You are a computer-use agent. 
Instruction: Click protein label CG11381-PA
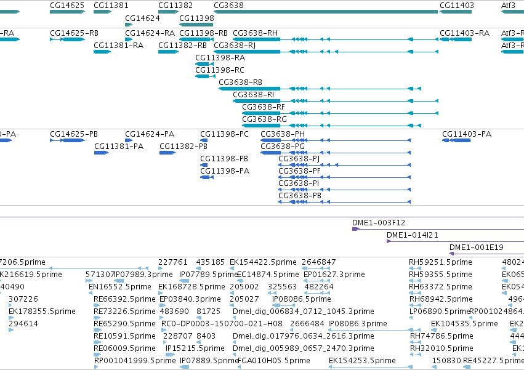click(x=119, y=147)
